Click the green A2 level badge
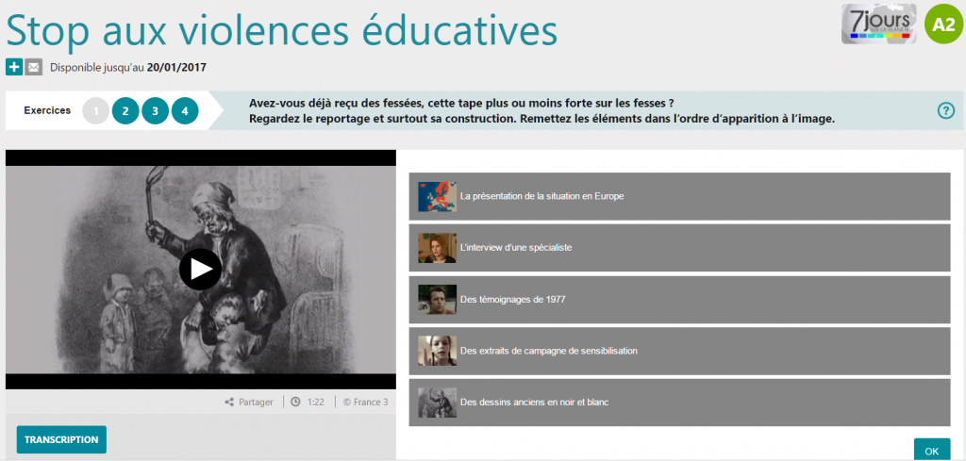 943,25
